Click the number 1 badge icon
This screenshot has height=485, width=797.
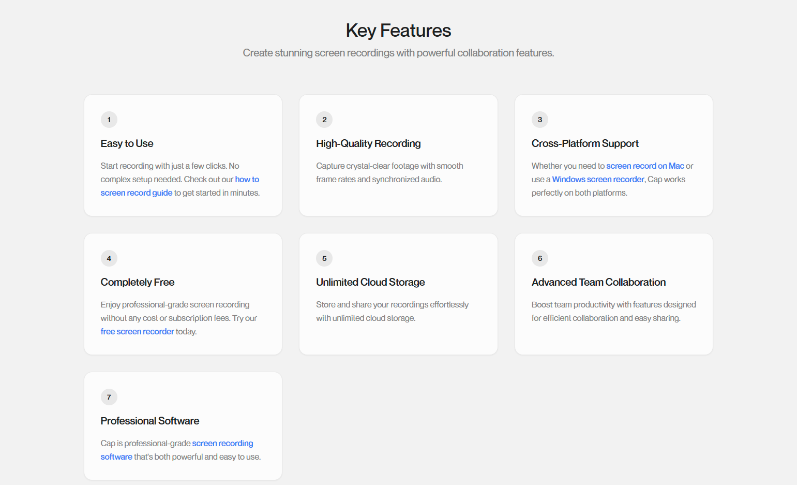(109, 120)
